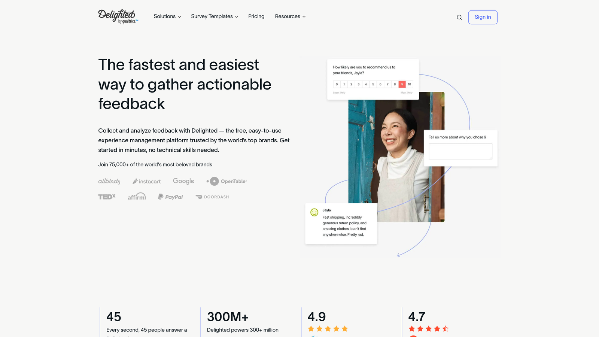Open the Pricing page from the navigation
The width and height of the screenshot is (599, 337).
(256, 16)
